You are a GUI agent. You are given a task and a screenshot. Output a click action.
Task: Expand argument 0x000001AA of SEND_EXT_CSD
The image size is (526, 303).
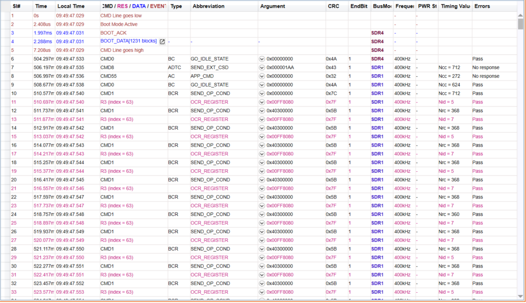pos(262,68)
